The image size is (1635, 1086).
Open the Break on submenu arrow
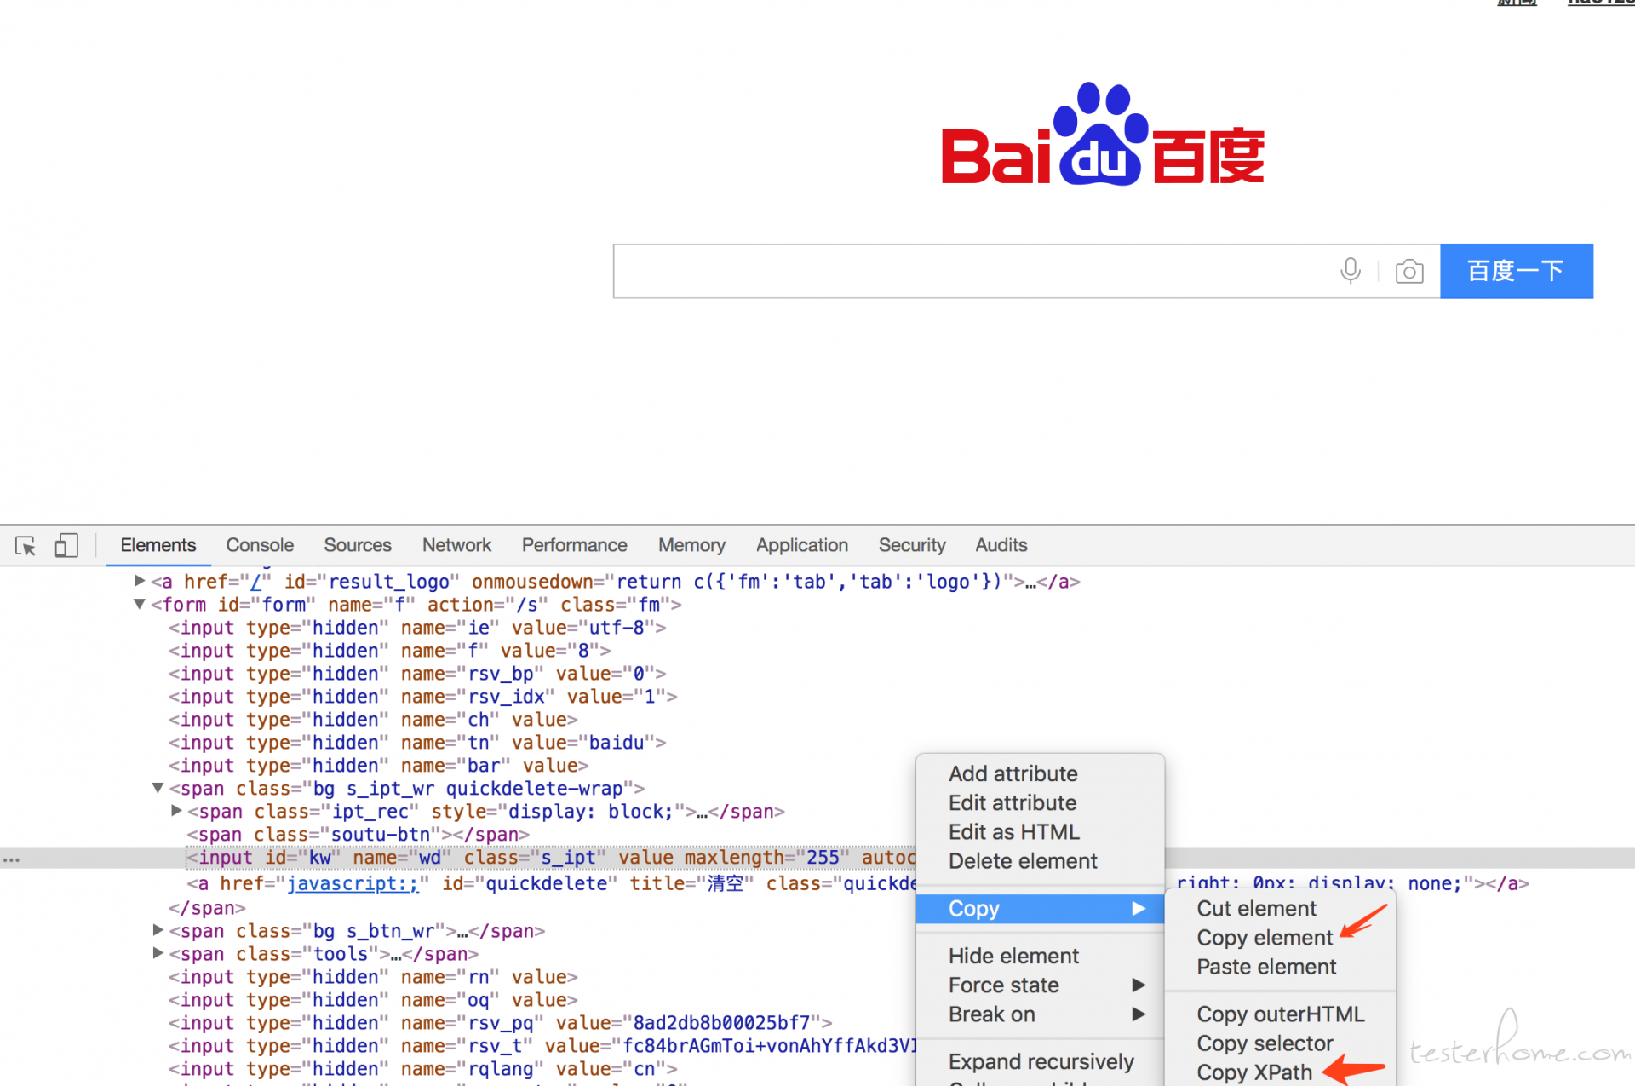[x=1139, y=1014]
